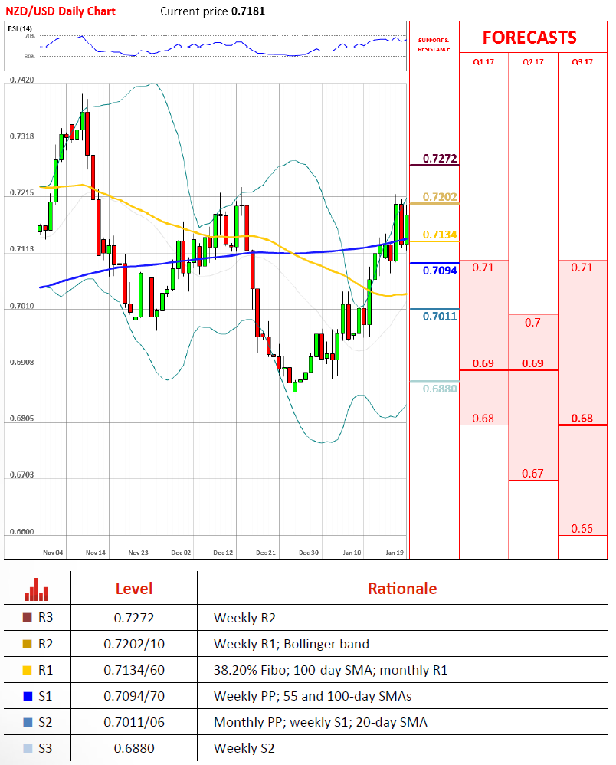This screenshot has height=765, width=616.
Task: Click the R1 row label
Action: [45, 670]
